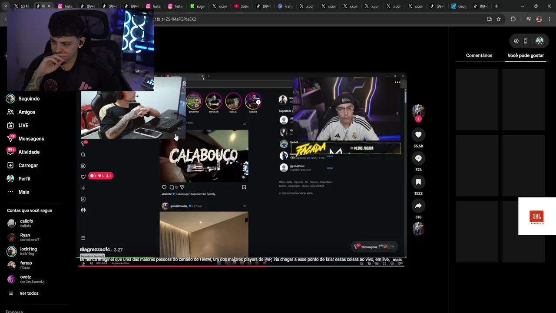
Task: Expand the Mais menu in sidebar
Action: click(18, 192)
